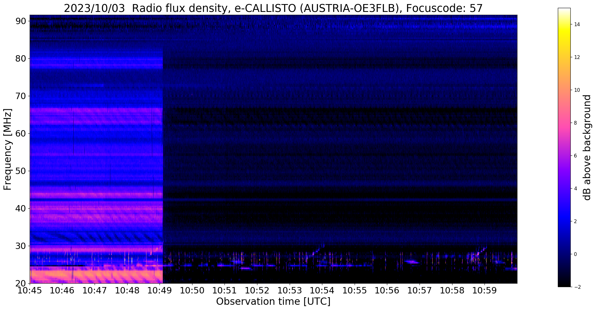
Task: Click the 10:51 time tick label
Action: pyautogui.click(x=224, y=290)
